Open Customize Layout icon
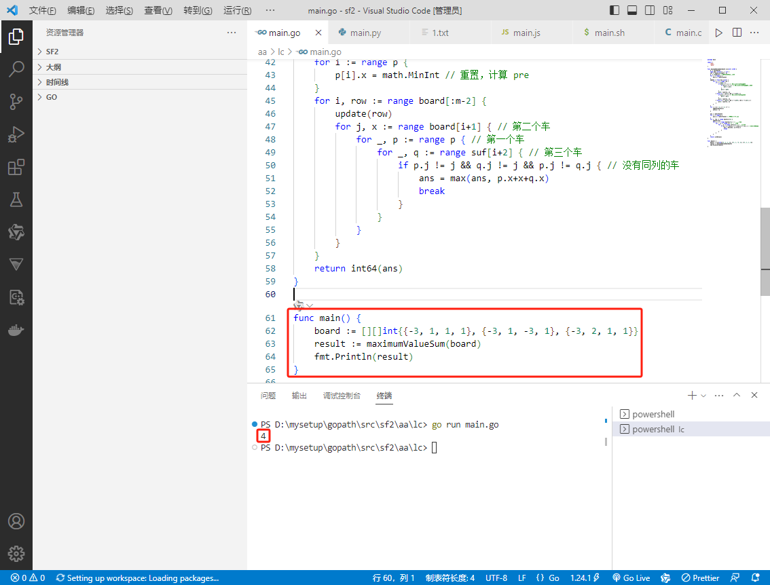 coord(667,10)
